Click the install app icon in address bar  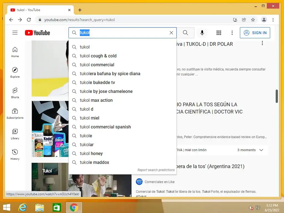tap(235, 20)
